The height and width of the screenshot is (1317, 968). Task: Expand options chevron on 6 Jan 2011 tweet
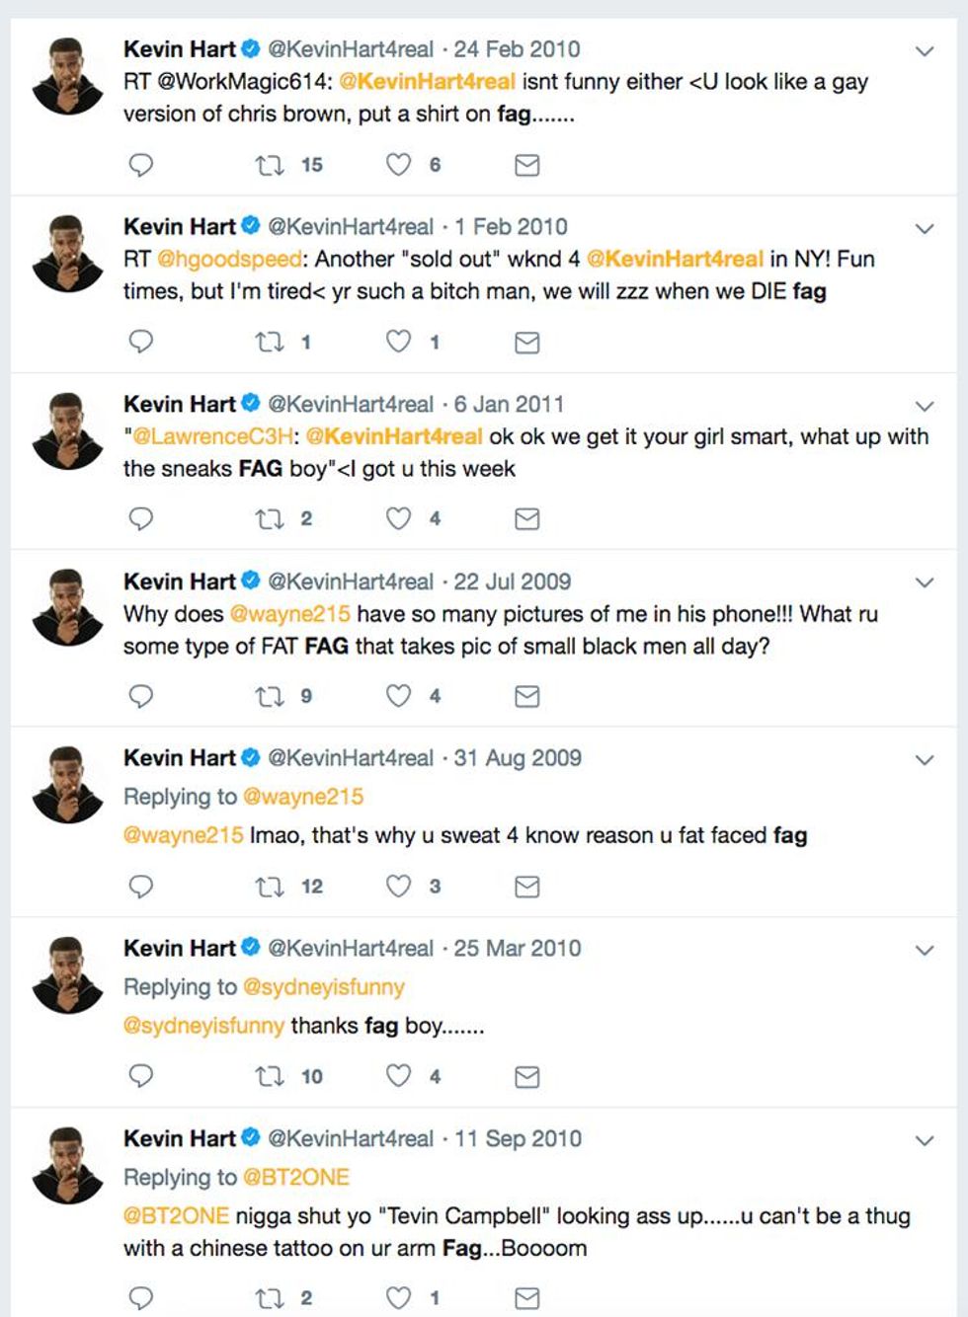(925, 406)
